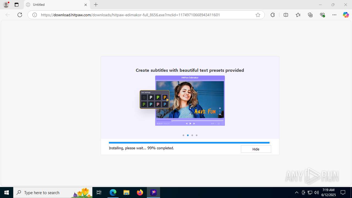The height and width of the screenshot is (198, 352).
Task: Open HitPaw installer taskbar icon
Action: click(x=153, y=193)
